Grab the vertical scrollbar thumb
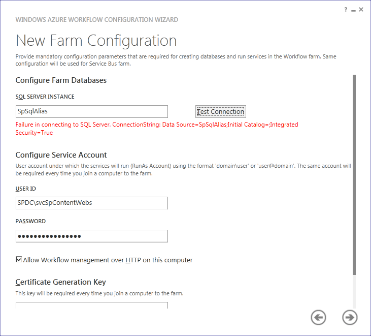 pos(354,175)
